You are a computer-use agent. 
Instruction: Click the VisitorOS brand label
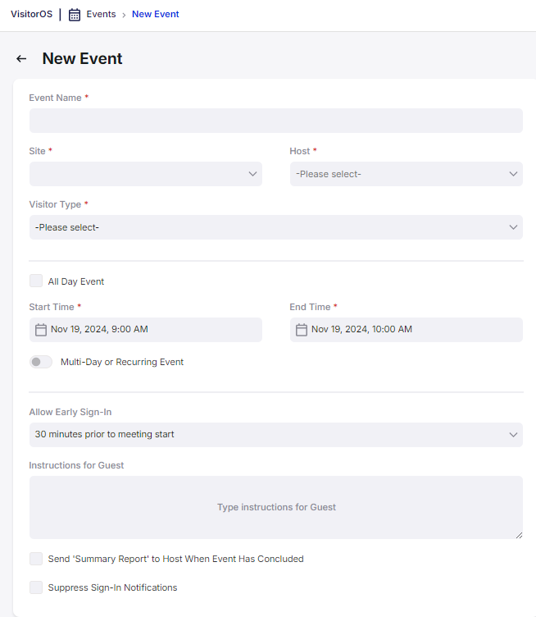31,14
